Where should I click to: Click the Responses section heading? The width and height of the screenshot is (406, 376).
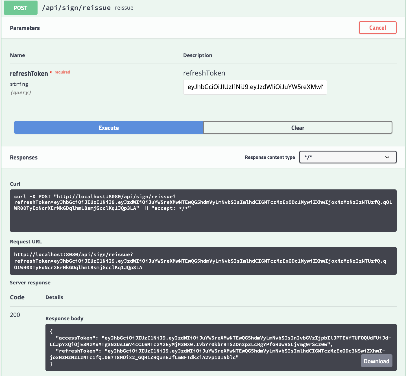tap(24, 157)
